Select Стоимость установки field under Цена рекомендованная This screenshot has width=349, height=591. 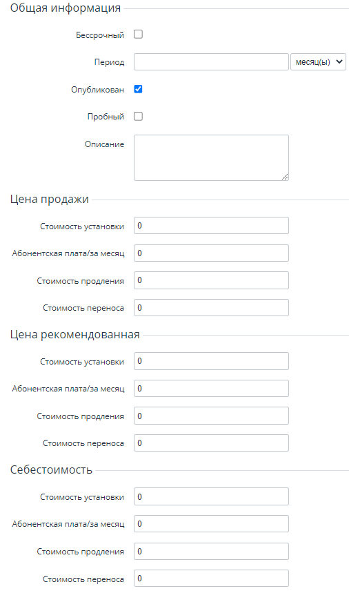(x=211, y=360)
